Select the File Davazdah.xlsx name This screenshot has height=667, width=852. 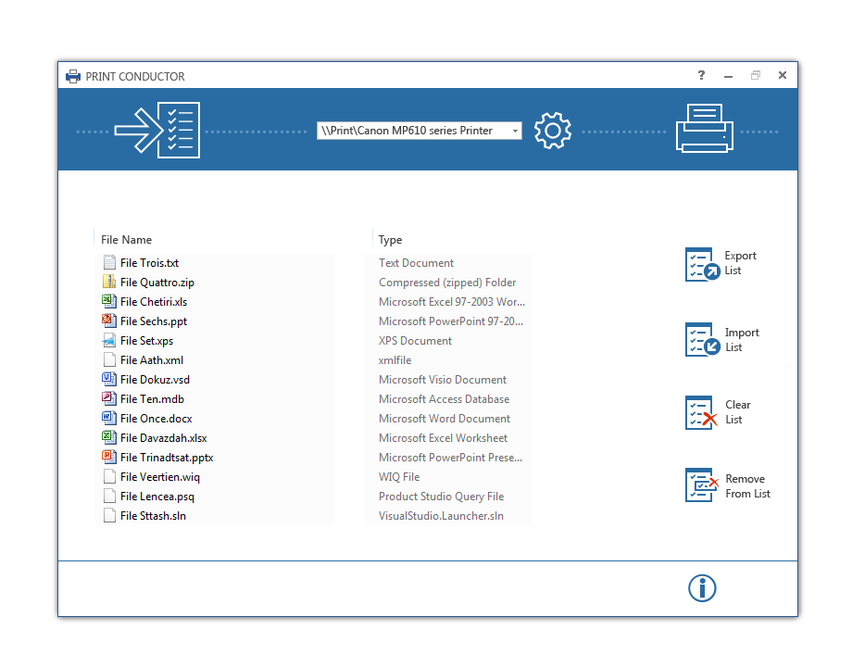coord(164,438)
